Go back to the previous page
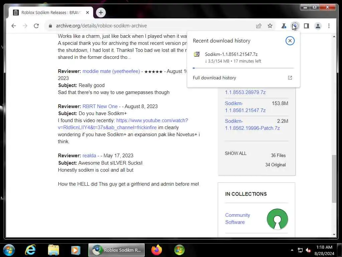Screen dimensions: 342x257 [x=14, y=26]
